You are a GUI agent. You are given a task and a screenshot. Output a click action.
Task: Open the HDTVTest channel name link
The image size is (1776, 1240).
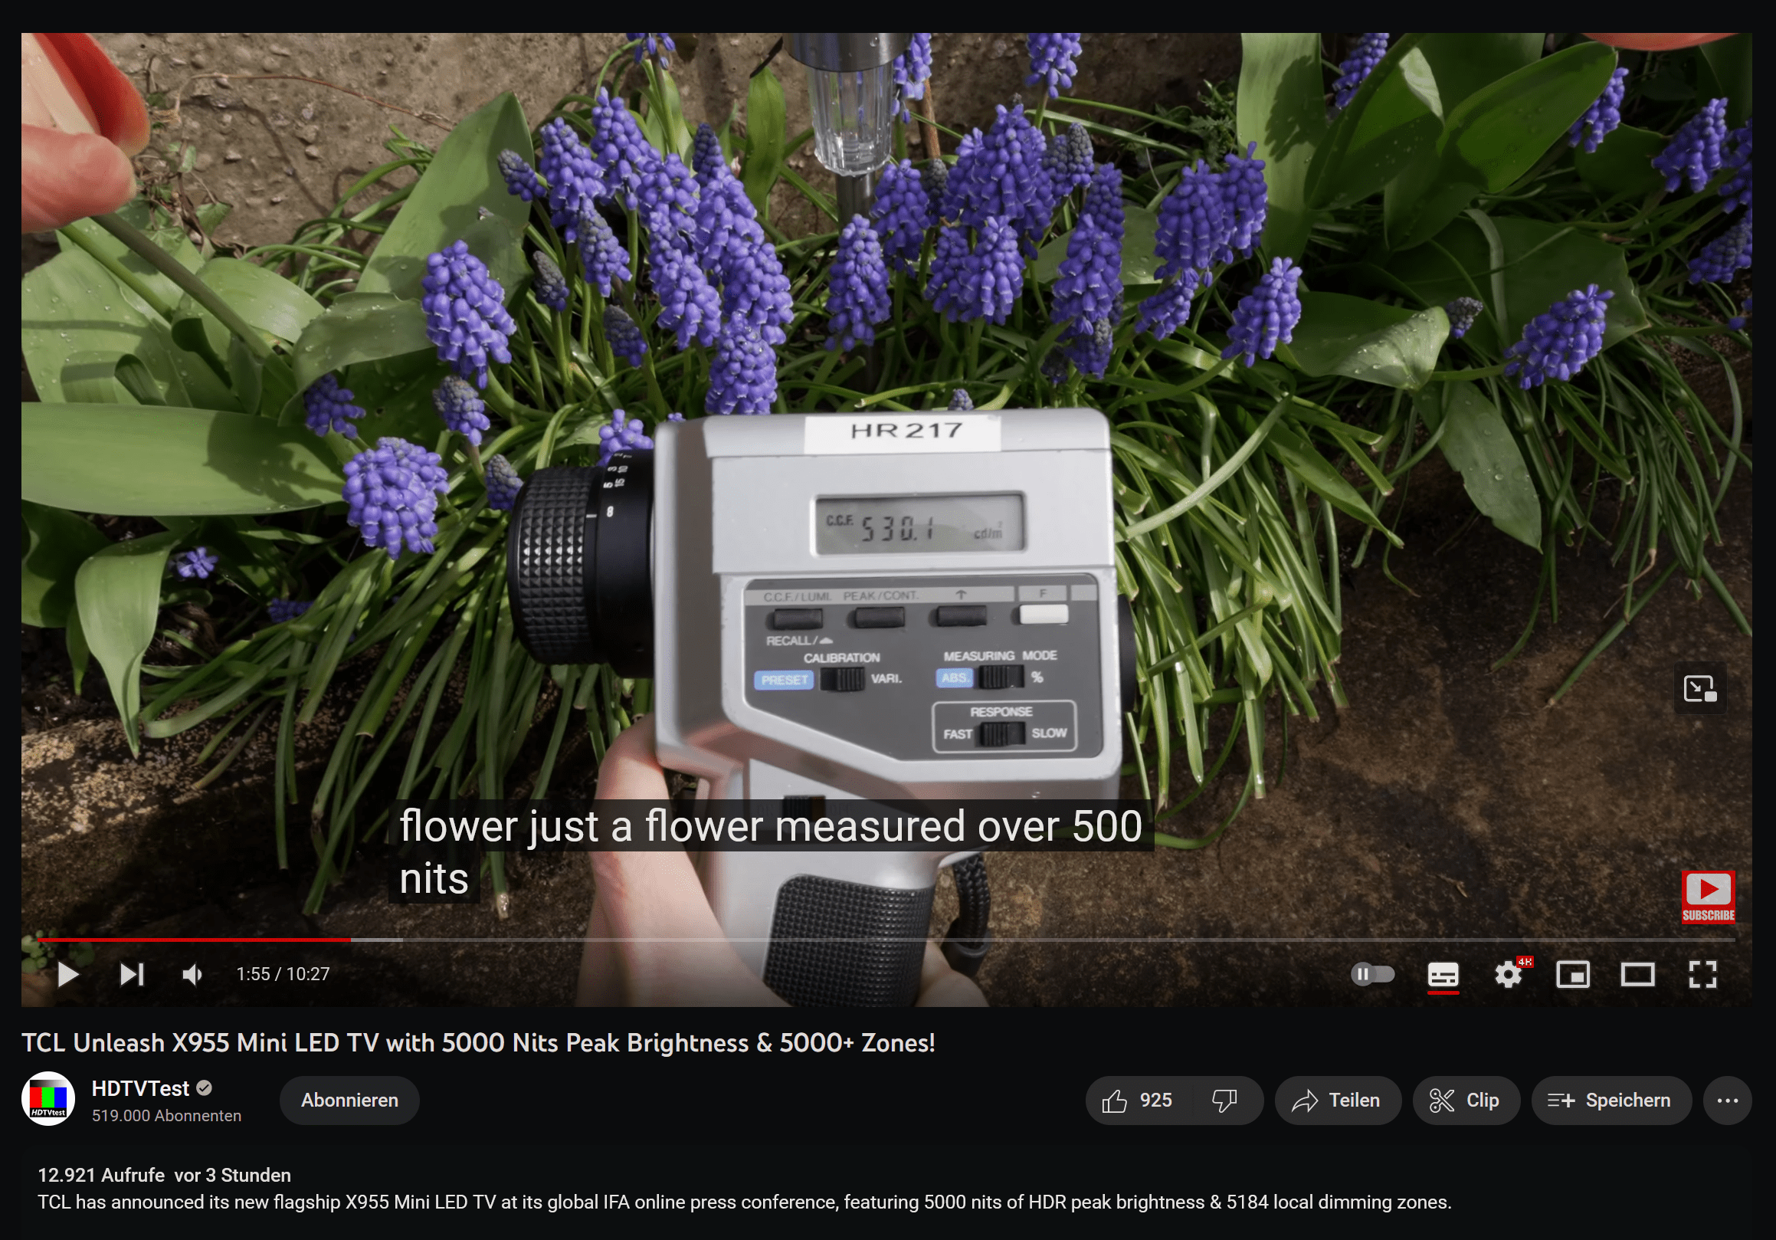click(x=140, y=1088)
